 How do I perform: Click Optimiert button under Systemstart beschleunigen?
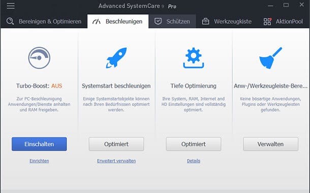116,144
